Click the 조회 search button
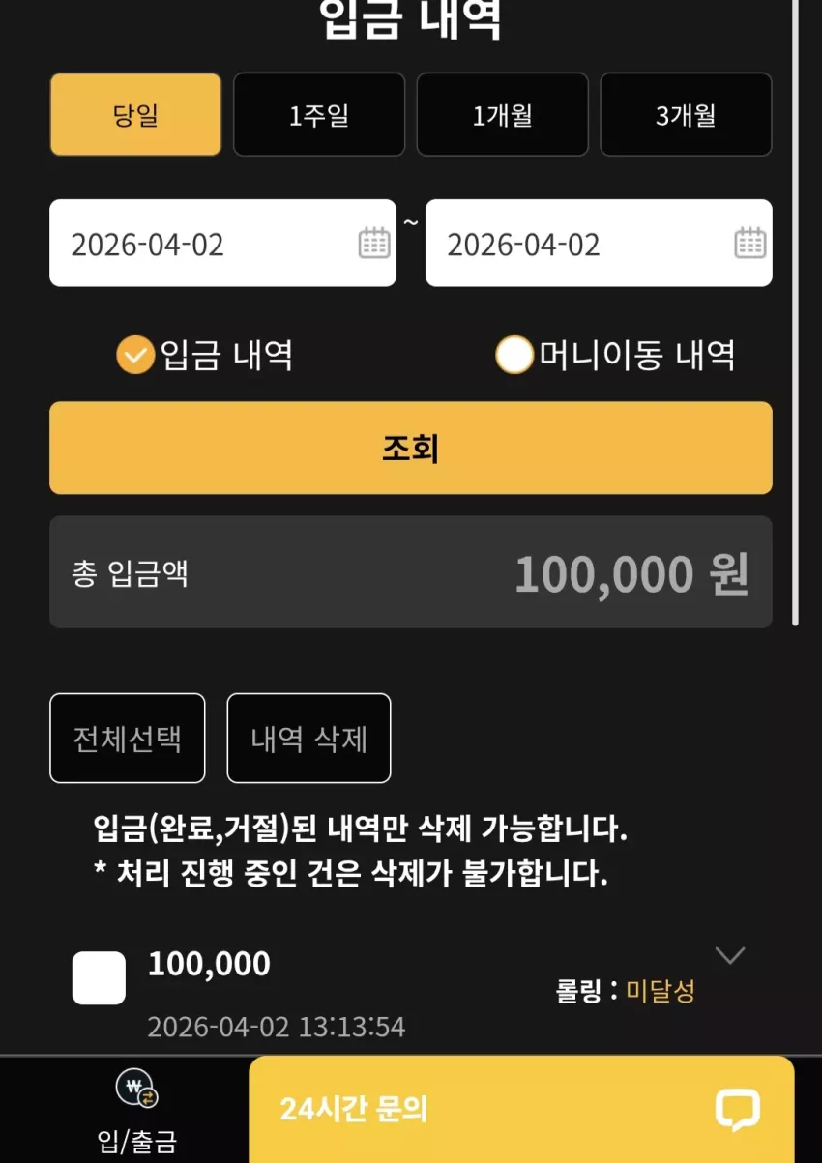The width and height of the screenshot is (822, 1163). (411, 448)
